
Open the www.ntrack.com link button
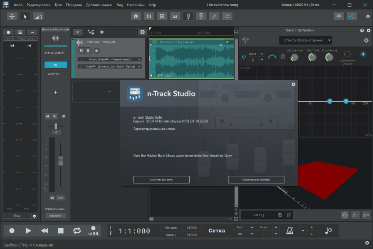(x=161, y=180)
